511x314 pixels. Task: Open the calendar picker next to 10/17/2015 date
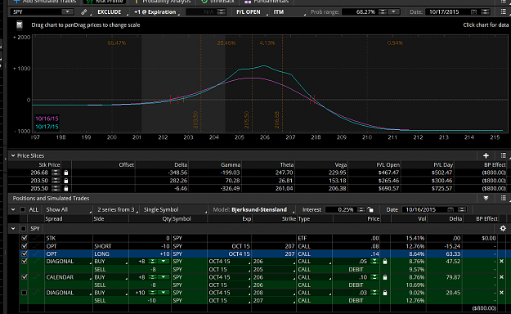click(x=474, y=12)
